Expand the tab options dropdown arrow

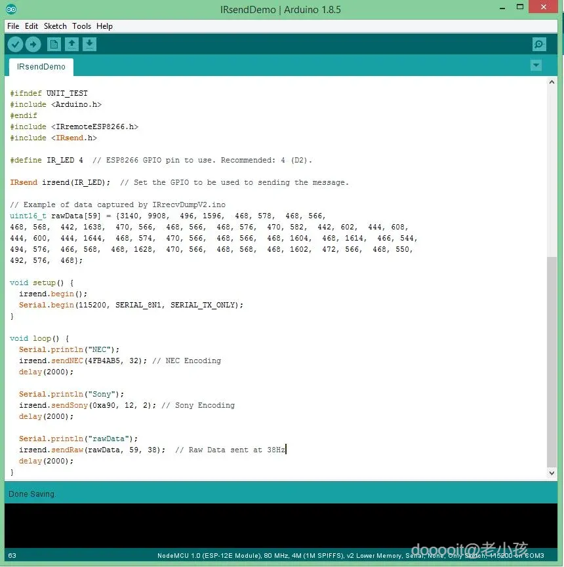tap(536, 66)
